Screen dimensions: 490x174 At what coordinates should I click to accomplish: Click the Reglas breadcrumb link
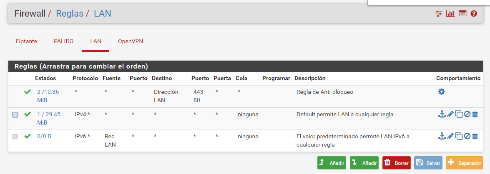click(70, 14)
